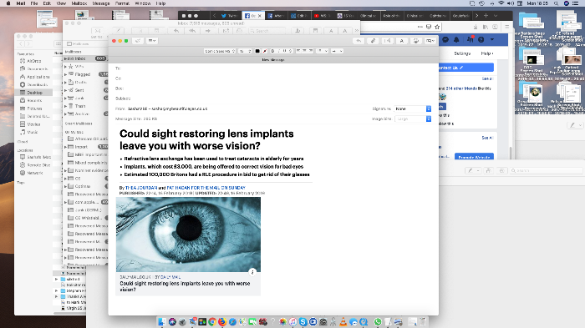
Task: Click the Facebook notifications bell icon
Action: [456, 39]
